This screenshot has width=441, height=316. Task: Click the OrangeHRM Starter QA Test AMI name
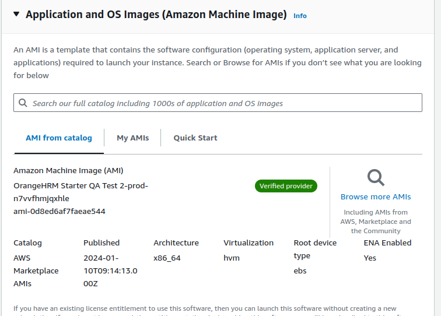[x=80, y=192]
